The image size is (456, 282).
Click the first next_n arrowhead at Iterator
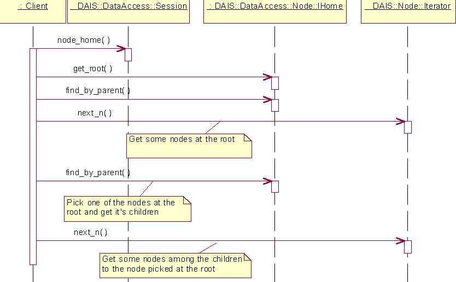click(x=400, y=122)
